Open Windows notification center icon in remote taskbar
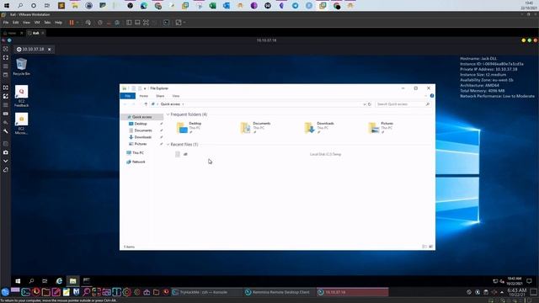This screenshot has height=303, width=539. (x=529, y=281)
